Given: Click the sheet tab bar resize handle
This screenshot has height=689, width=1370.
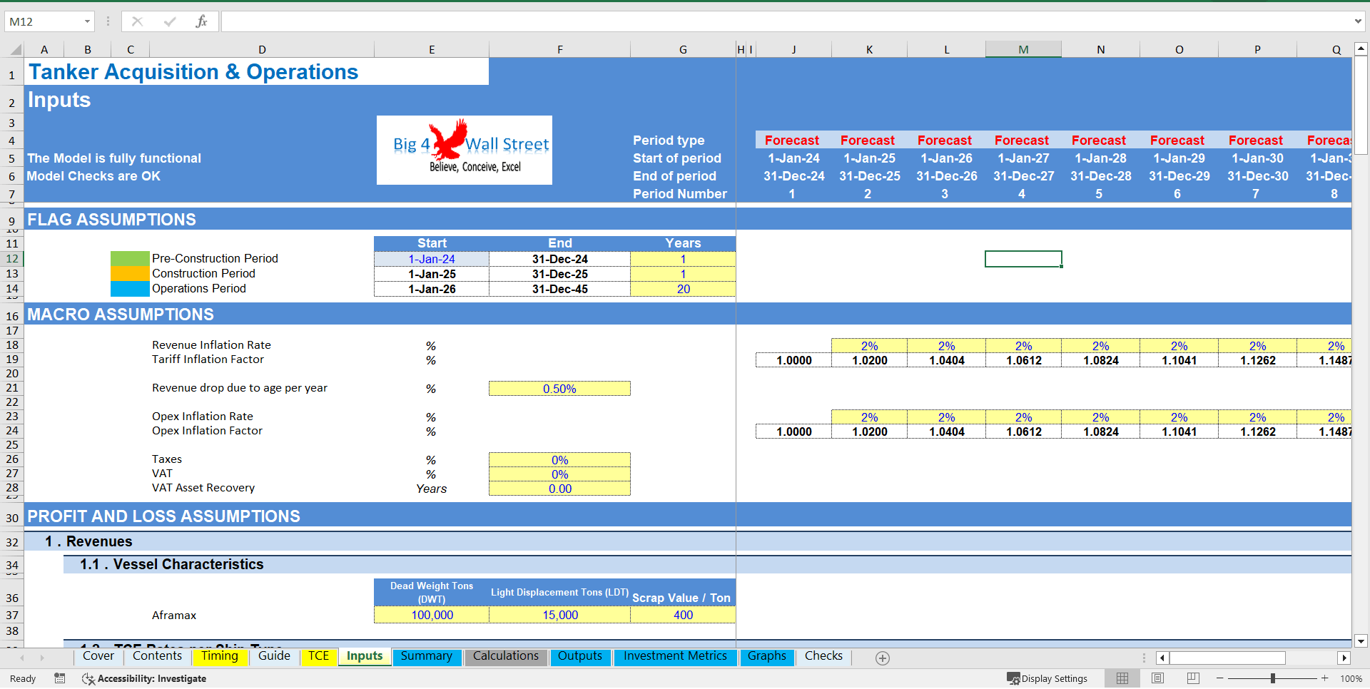Looking at the screenshot, I should [x=1144, y=658].
